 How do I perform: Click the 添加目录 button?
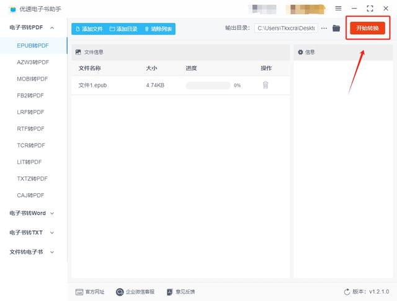click(123, 29)
